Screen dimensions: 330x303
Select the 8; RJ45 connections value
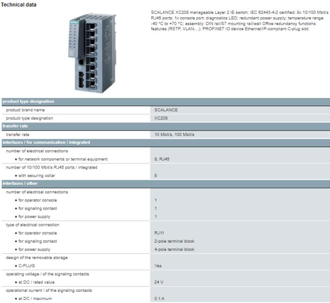point(163,159)
